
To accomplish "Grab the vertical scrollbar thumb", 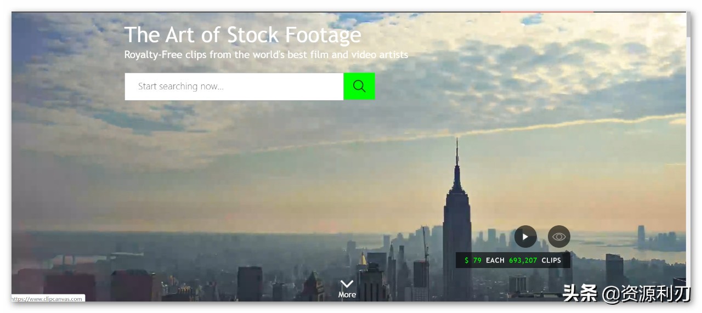I will pyautogui.click(x=689, y=25).
